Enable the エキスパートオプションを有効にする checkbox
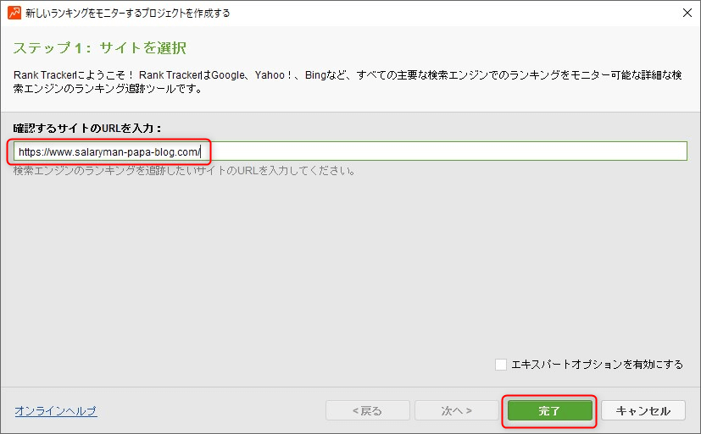This screenshot has width=701, height=434. [x=501, y=365]
